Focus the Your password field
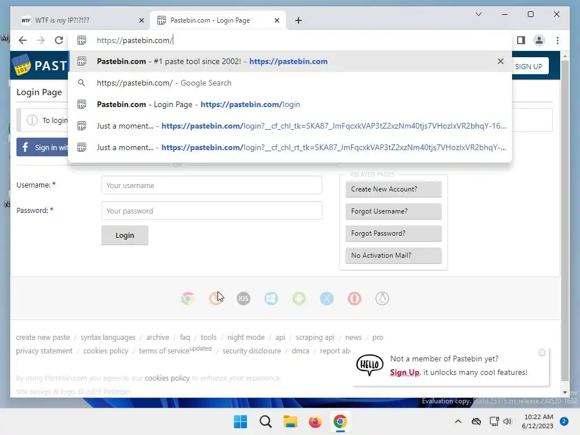 212,211
